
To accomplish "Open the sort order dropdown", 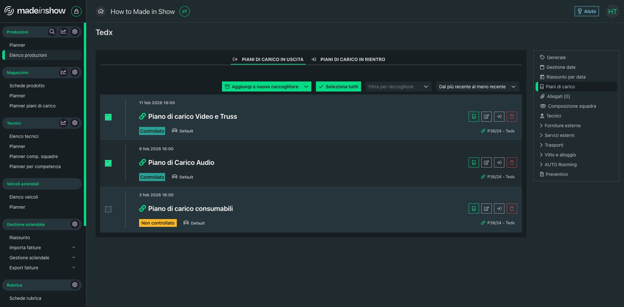I will 477,87.
